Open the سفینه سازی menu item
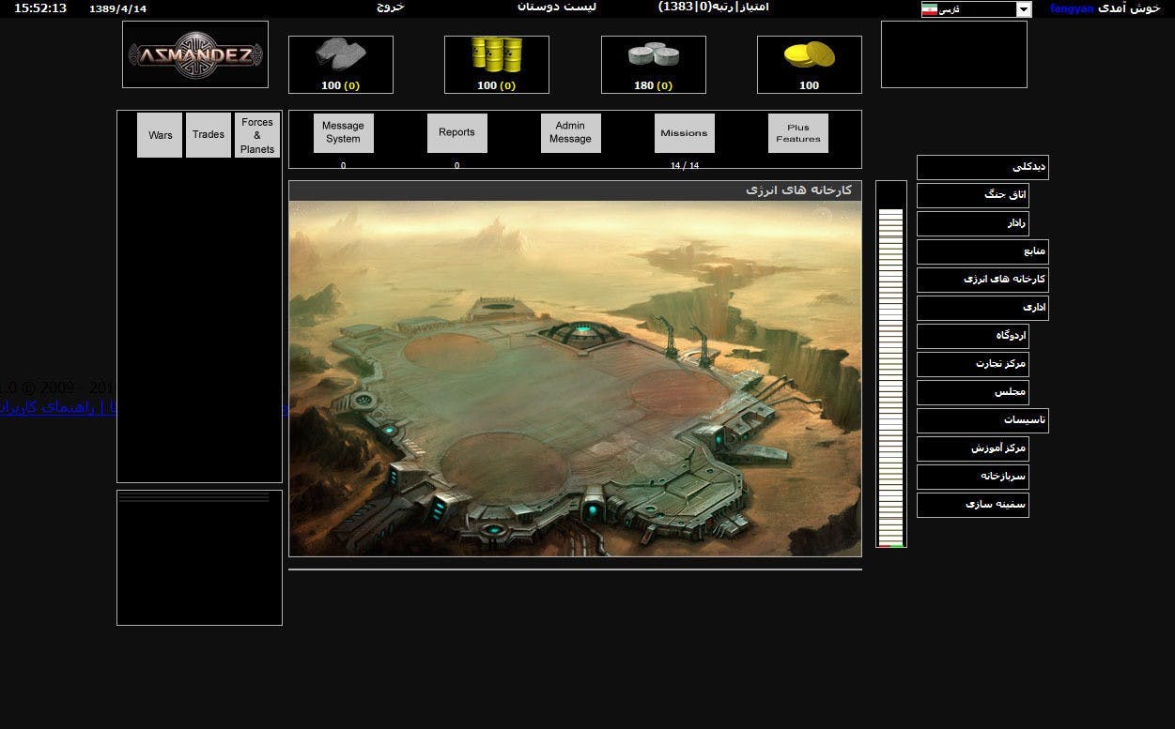 point(973,505)
